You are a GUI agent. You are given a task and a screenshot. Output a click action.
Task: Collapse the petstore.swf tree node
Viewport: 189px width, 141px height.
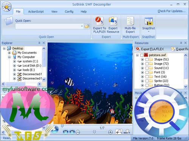click(137, 55)
